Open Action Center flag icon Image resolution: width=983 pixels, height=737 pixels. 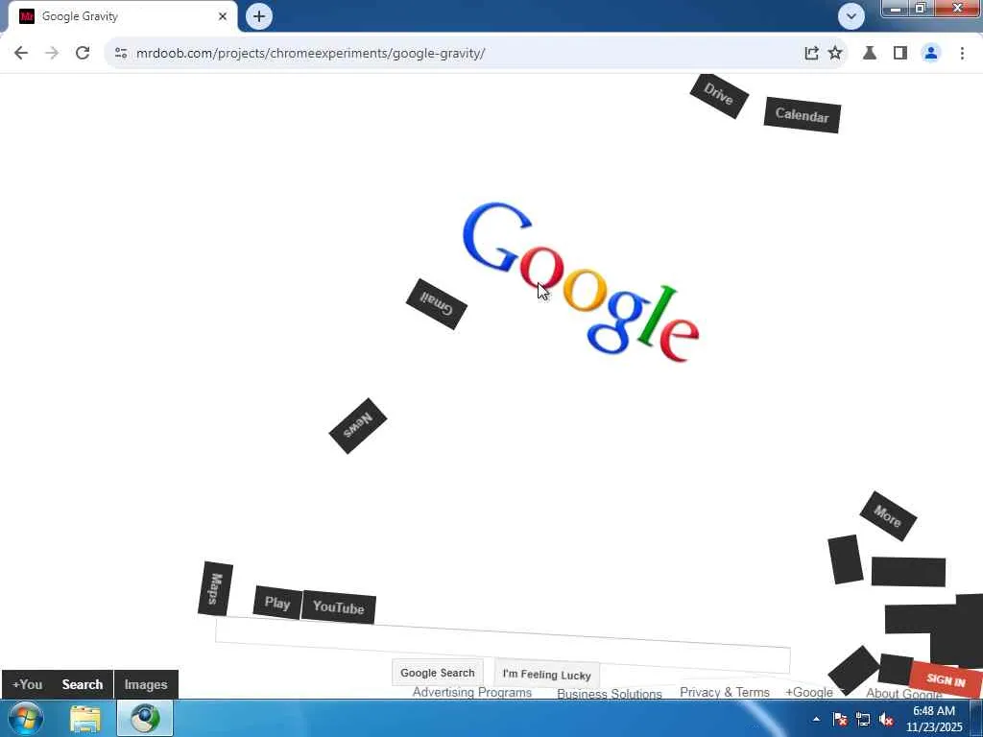[840, 720]
